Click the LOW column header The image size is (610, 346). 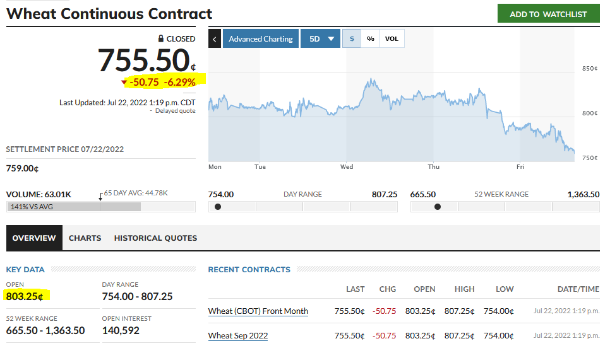505,289
